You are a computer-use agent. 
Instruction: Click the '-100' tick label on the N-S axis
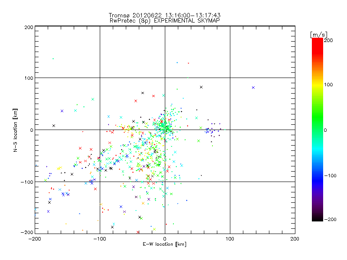tap(27, 182)
